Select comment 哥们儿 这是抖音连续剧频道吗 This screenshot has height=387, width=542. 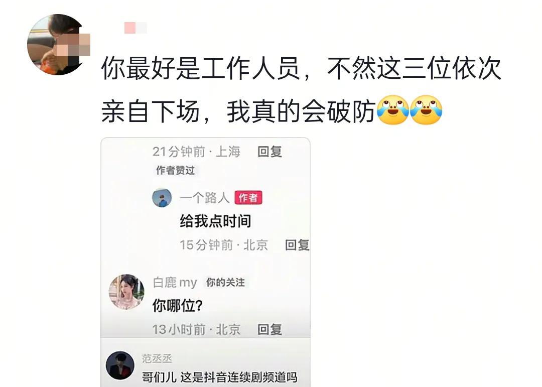click(x=219, y=377)
